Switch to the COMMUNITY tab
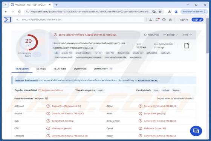This screenshot has height=141, width=211. (x=103, y=69)
